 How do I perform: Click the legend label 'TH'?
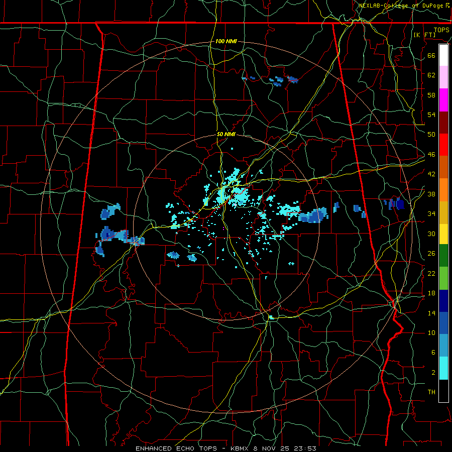tap(431, 392)
